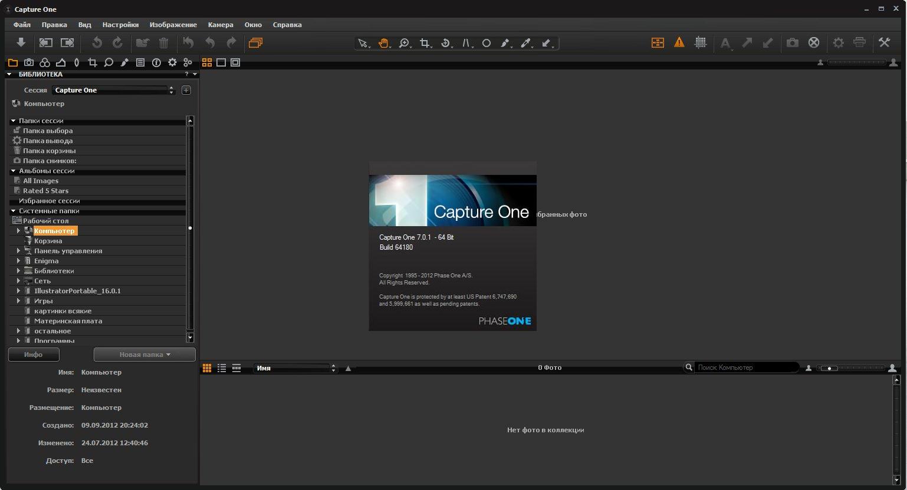Viewport: 907px width, 490px height.
Task: Toggle the orange proof margin icon
Action: tap(658, 42)
